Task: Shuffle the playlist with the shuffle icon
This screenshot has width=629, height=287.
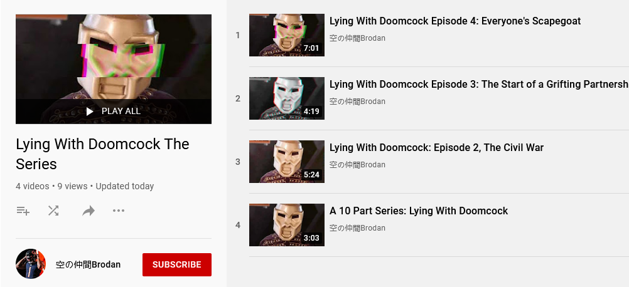Action: 53,211
